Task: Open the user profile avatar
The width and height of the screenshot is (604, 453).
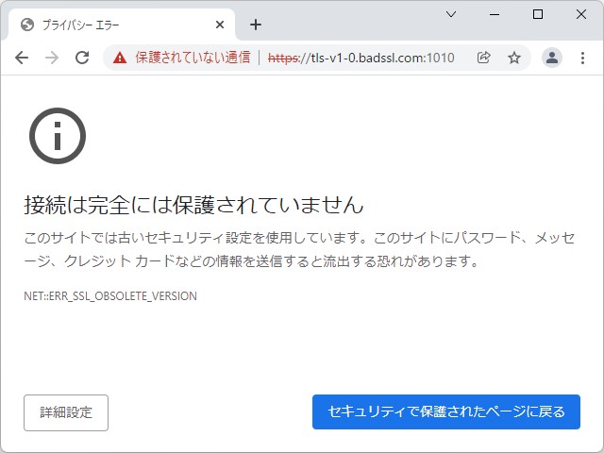Action: tap(551, 58)
